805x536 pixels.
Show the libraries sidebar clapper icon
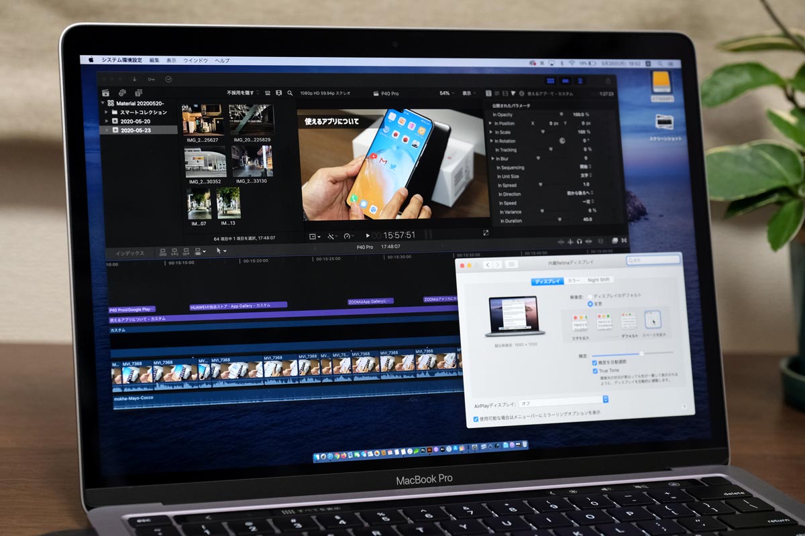(105, 92)
